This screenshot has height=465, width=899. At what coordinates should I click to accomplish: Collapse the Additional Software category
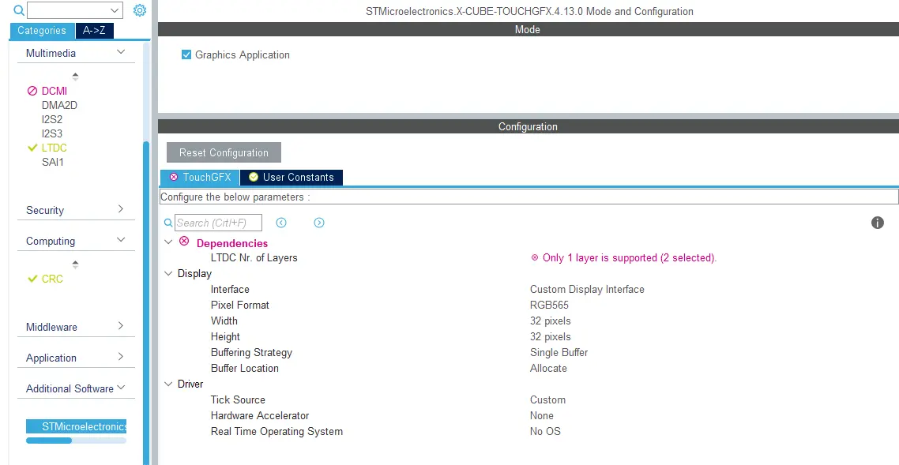(121, 387)
